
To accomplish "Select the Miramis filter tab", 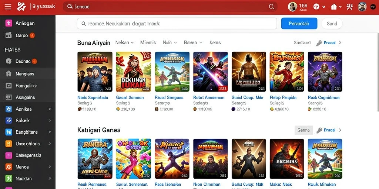I will click(x=148, y=42).
